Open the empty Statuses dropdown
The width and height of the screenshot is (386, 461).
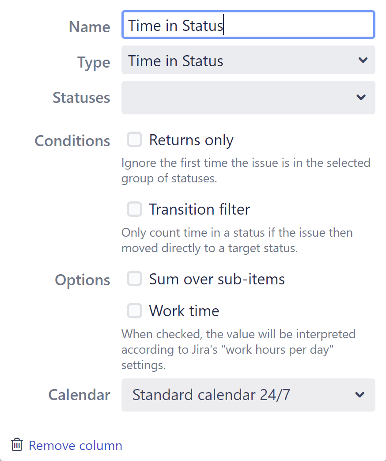(x=247, y=98)
